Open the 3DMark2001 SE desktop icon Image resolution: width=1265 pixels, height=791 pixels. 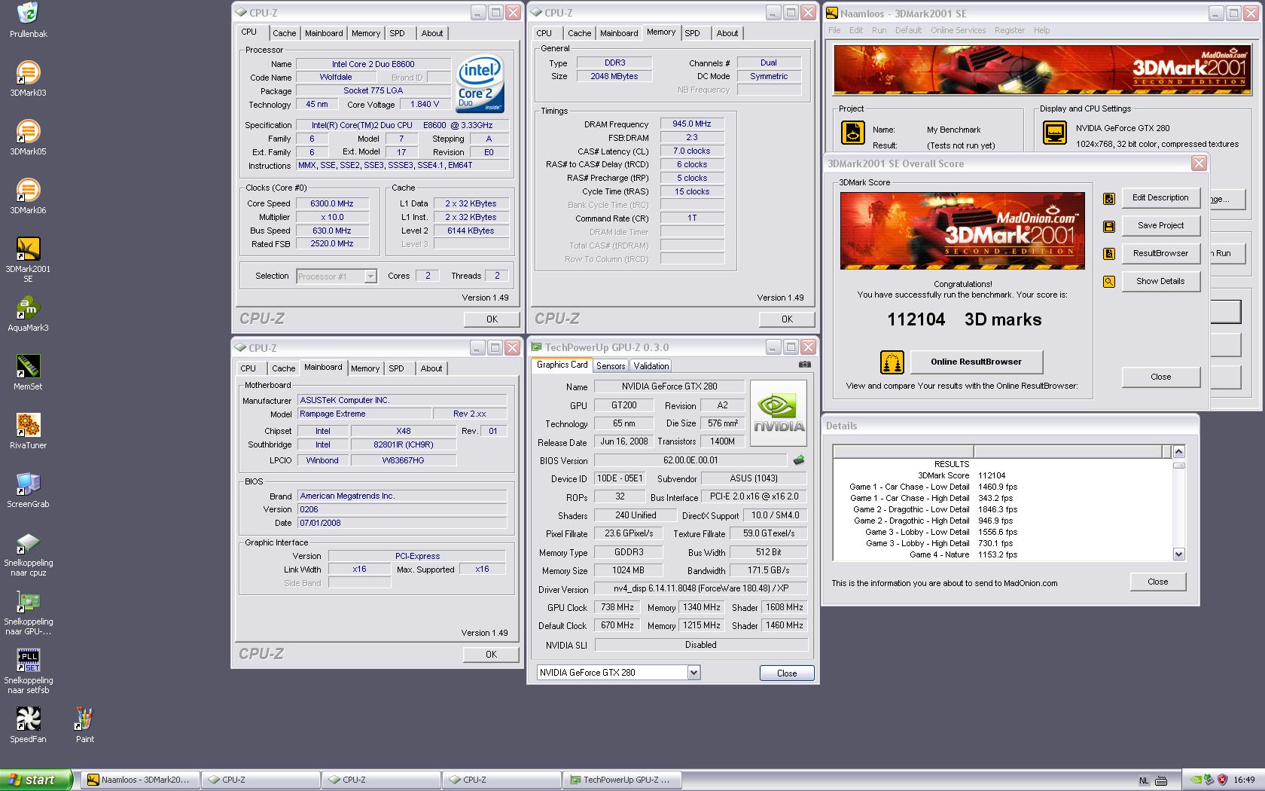[28, 249]
